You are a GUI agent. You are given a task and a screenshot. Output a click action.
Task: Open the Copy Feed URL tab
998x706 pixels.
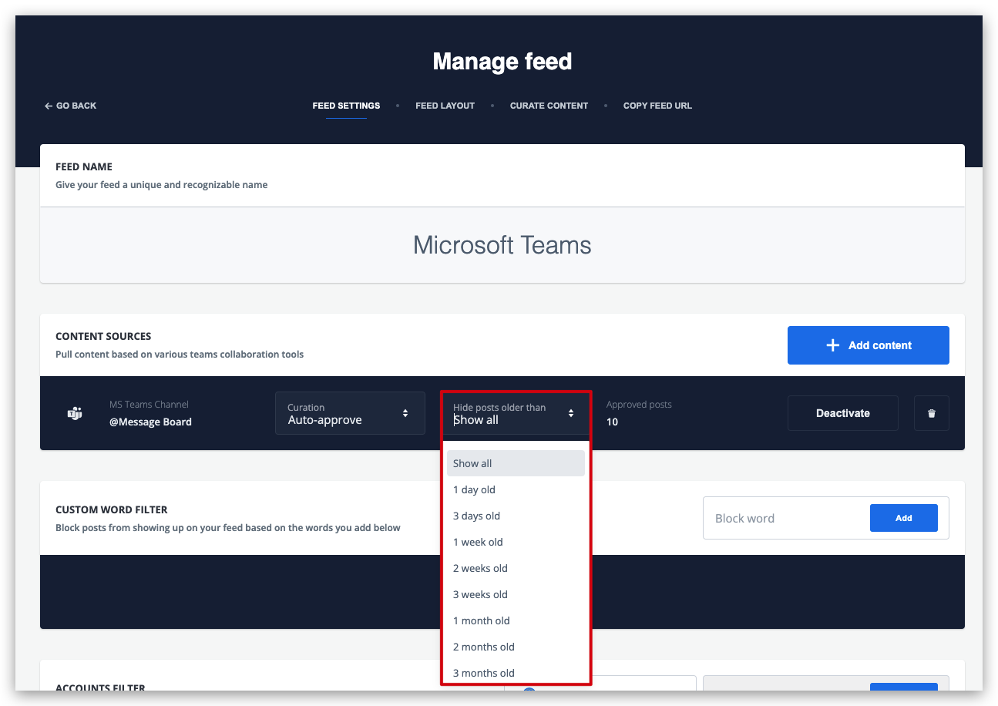click(657, 106)
